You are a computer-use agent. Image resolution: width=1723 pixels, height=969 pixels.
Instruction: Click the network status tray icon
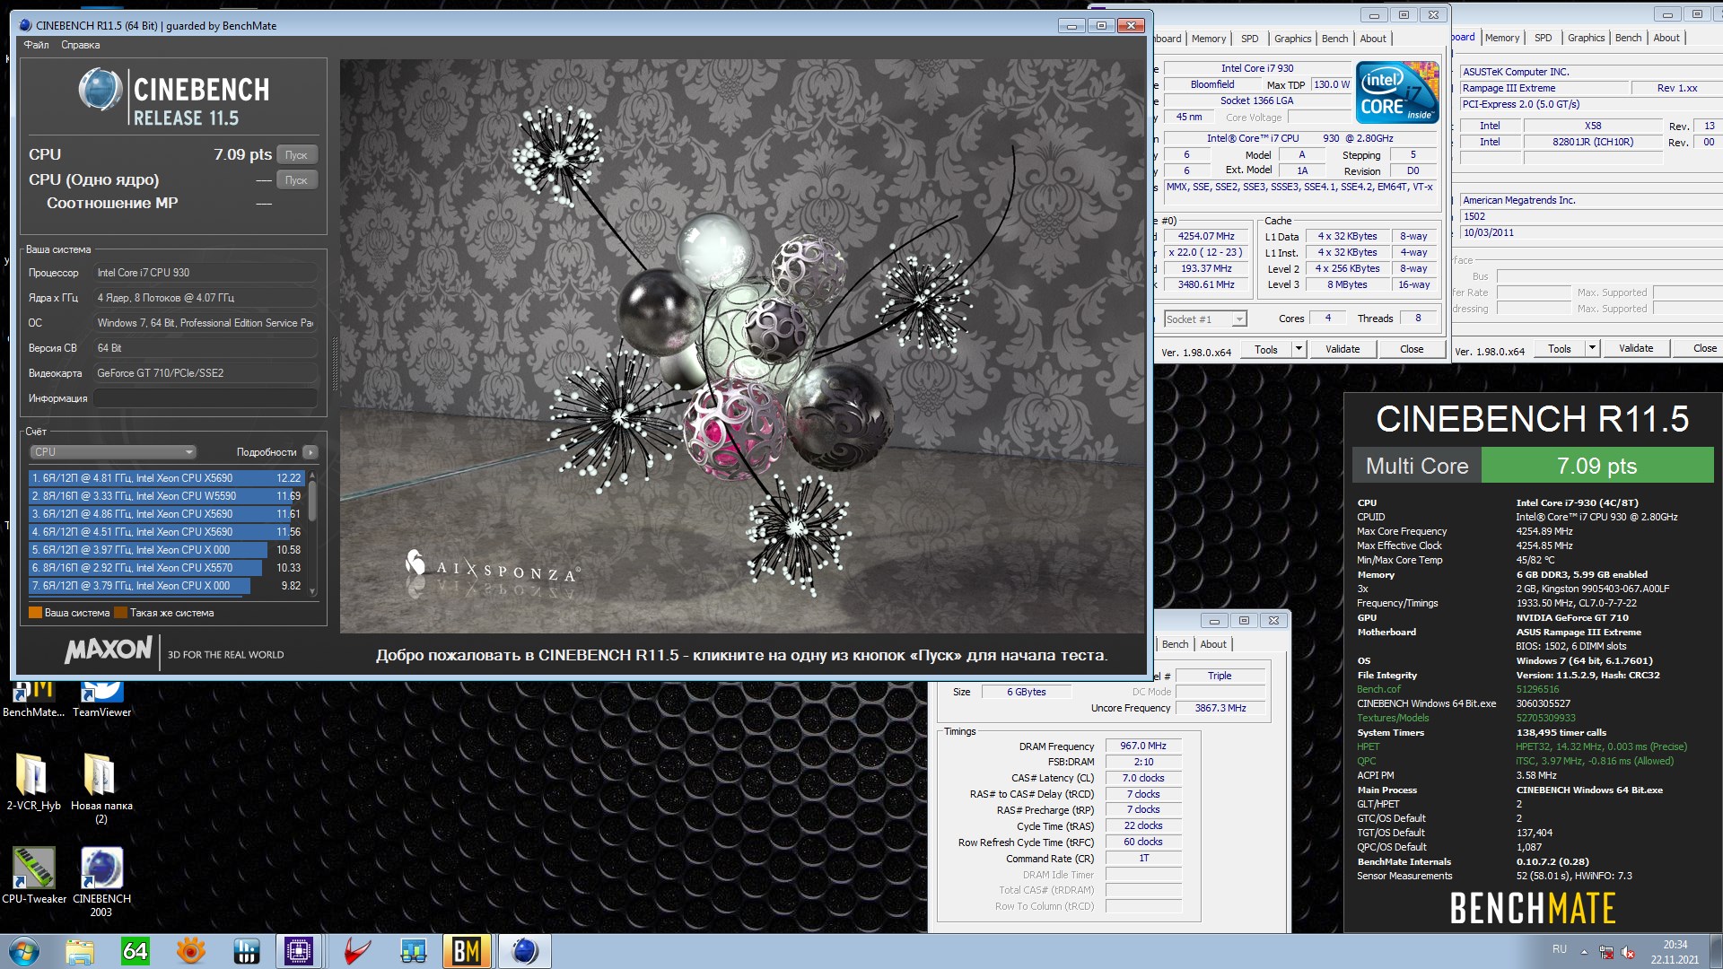pos(1606,951)
